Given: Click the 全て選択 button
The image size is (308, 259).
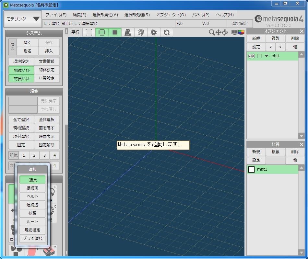Looking at the screenshot, I should pos(21,119).
